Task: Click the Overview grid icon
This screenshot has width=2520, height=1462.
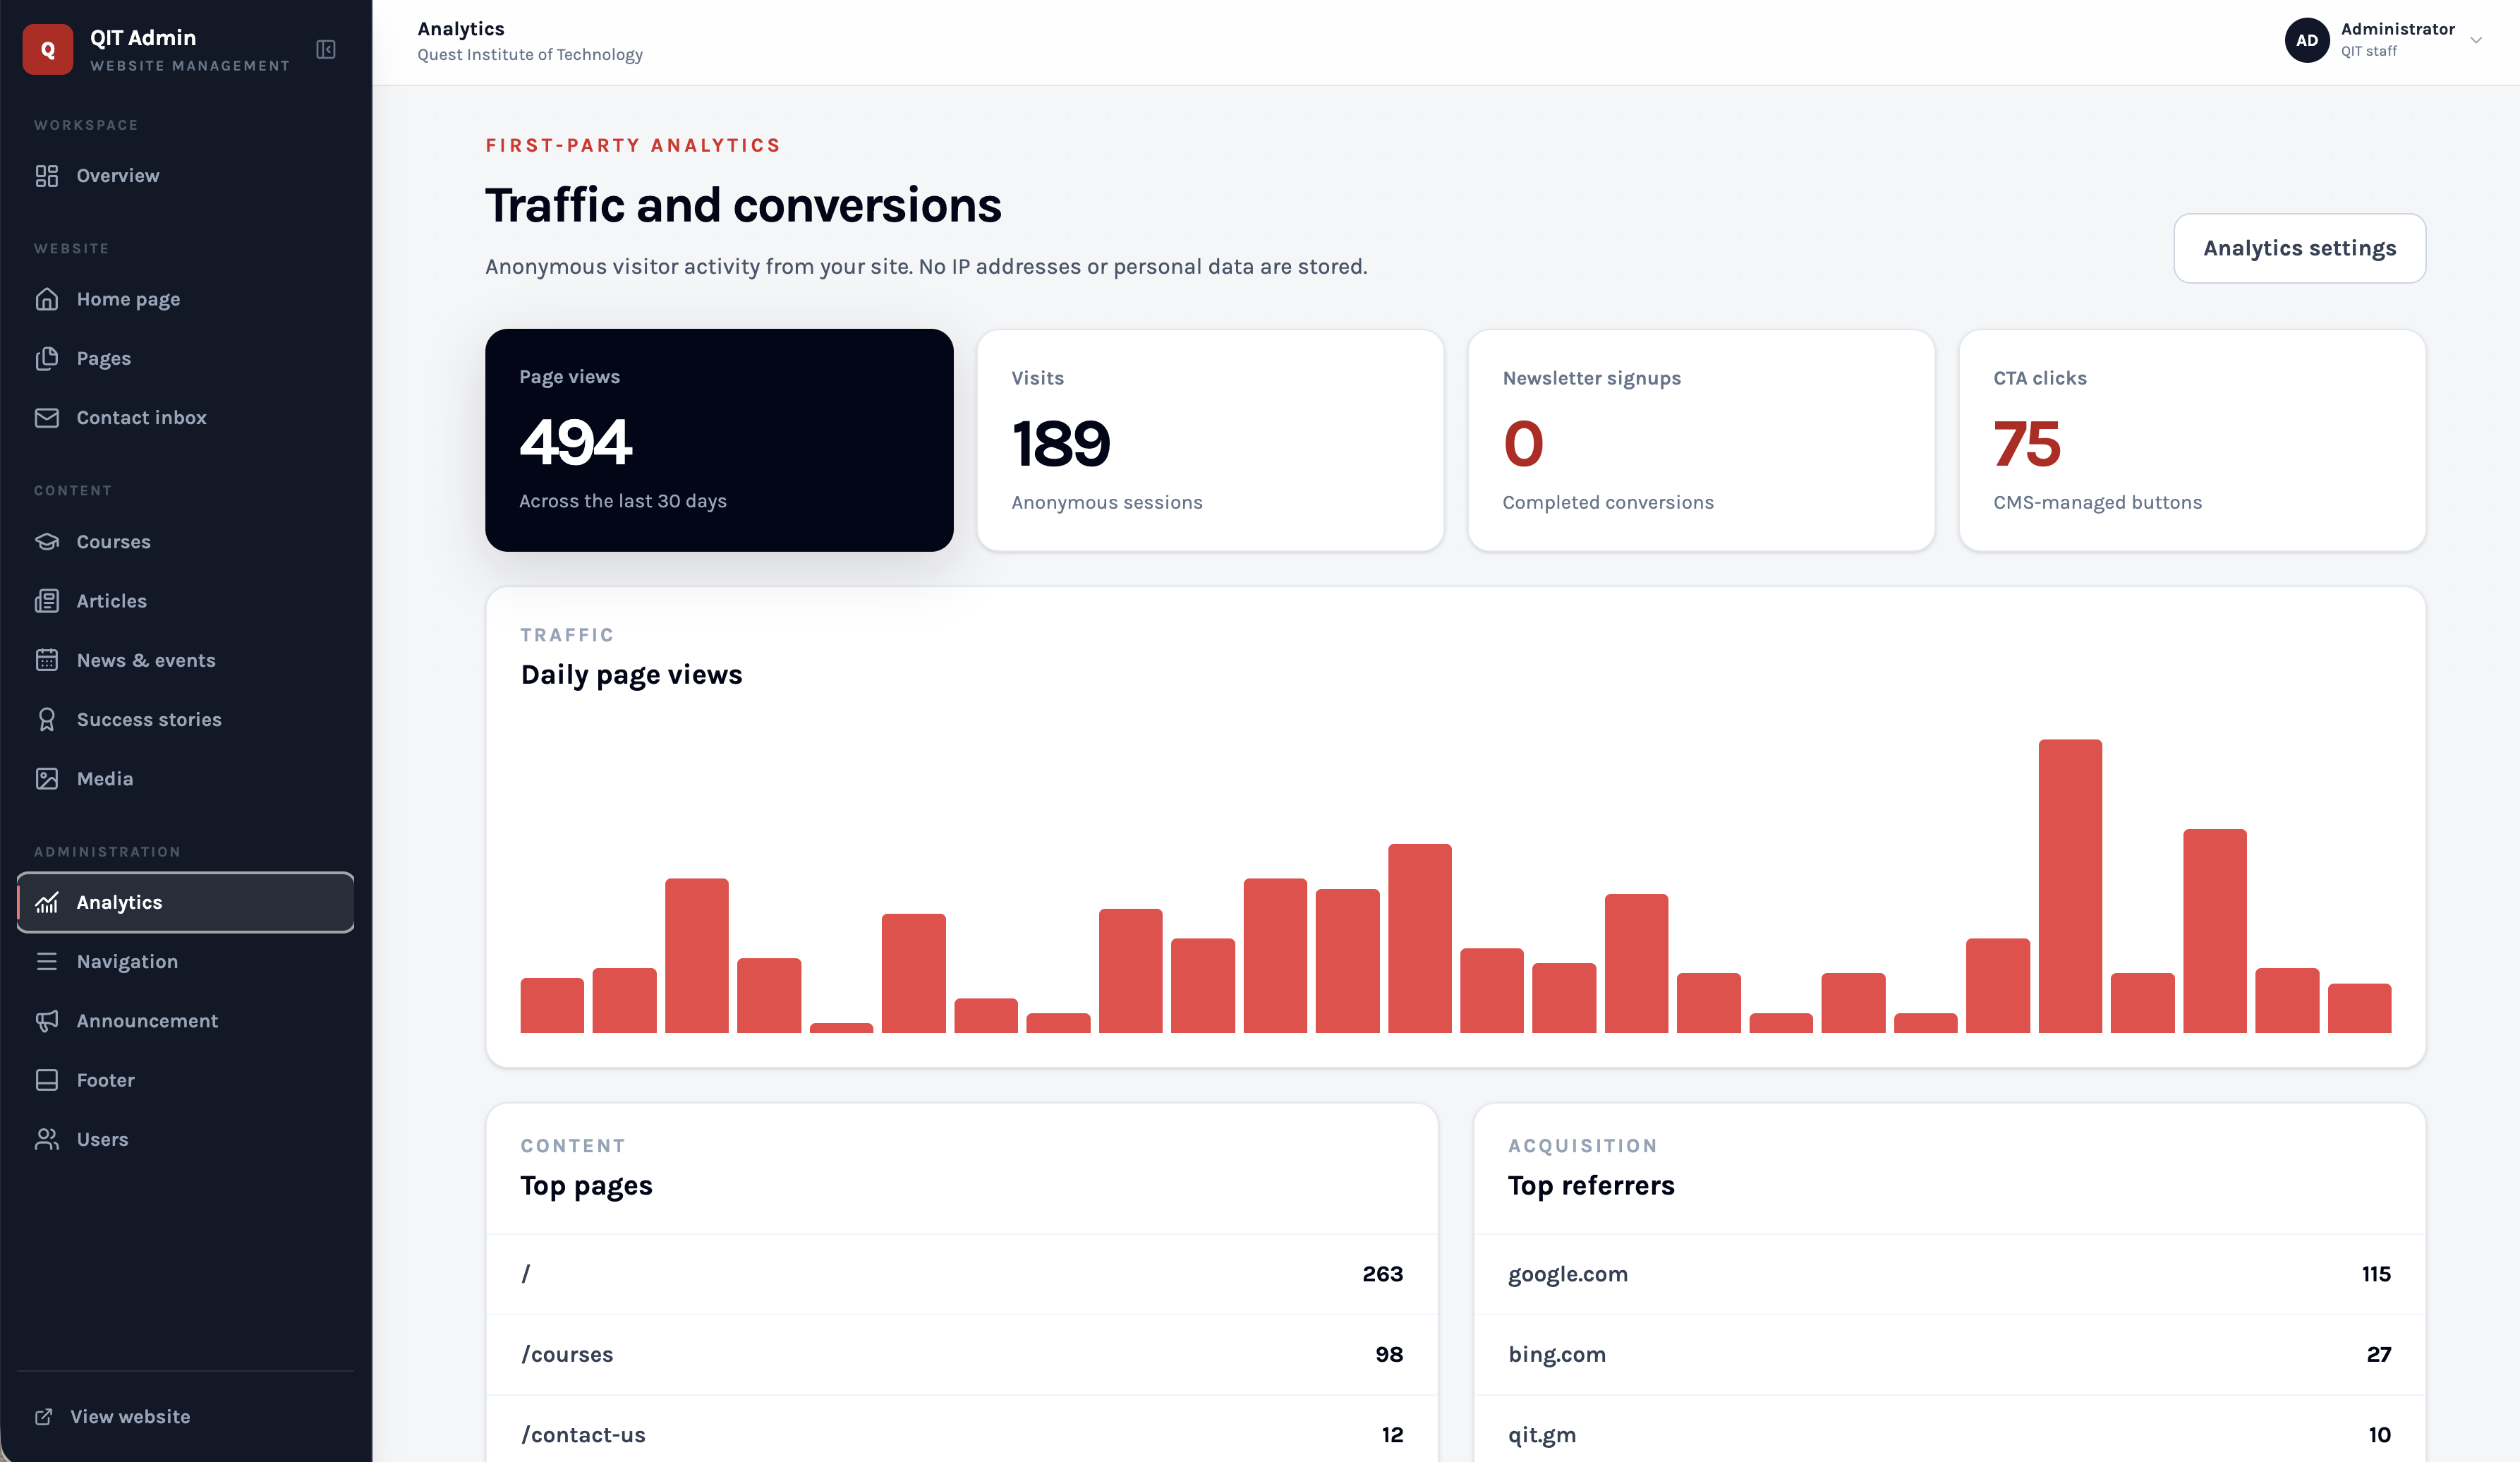Action: coord(47,176)
